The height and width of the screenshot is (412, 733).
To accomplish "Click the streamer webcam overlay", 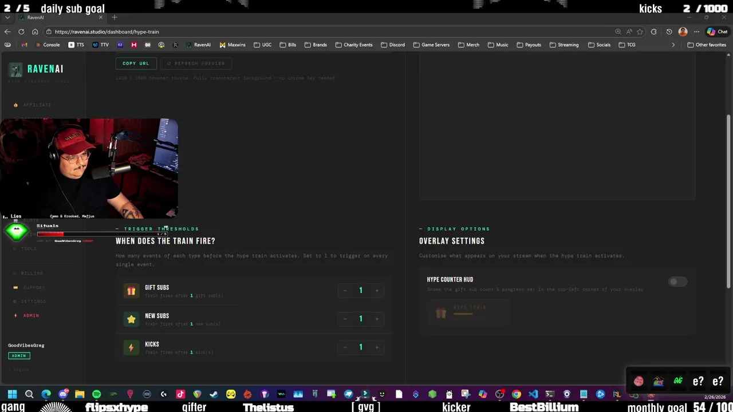I will (x=89, y=169).
